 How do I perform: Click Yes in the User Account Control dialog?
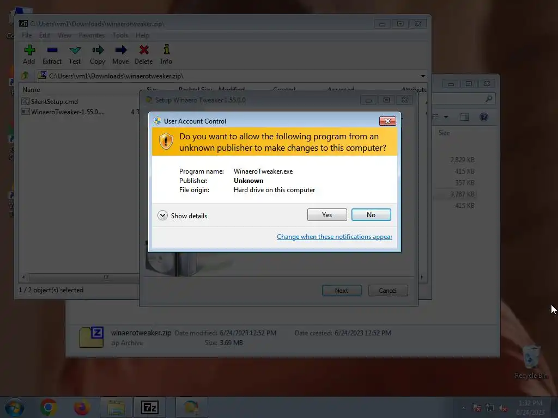[x=327, y=214]
